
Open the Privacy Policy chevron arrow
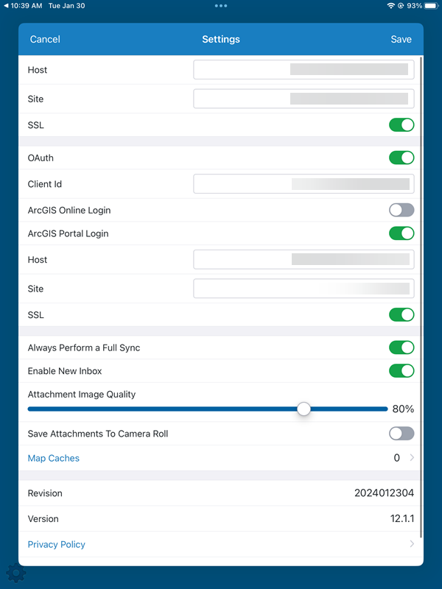click(x=411, y=544)
